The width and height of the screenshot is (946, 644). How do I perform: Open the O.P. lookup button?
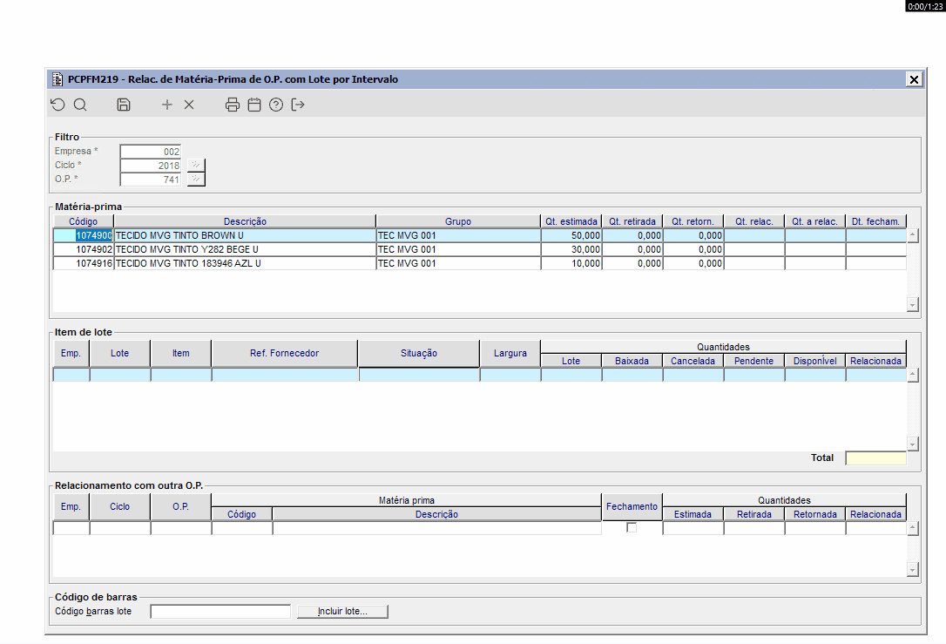(x=196, y=180)
